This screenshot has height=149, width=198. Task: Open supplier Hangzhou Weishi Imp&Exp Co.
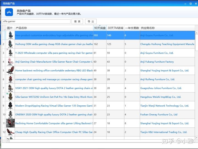[161, 97]
